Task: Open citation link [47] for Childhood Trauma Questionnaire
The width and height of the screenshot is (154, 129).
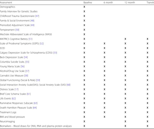Action: click(37, 16)
